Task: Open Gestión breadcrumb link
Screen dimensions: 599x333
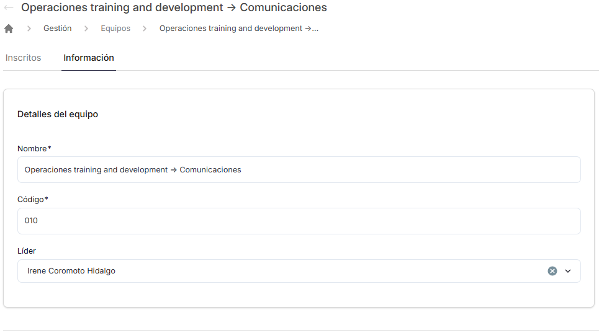Action: 57,29
